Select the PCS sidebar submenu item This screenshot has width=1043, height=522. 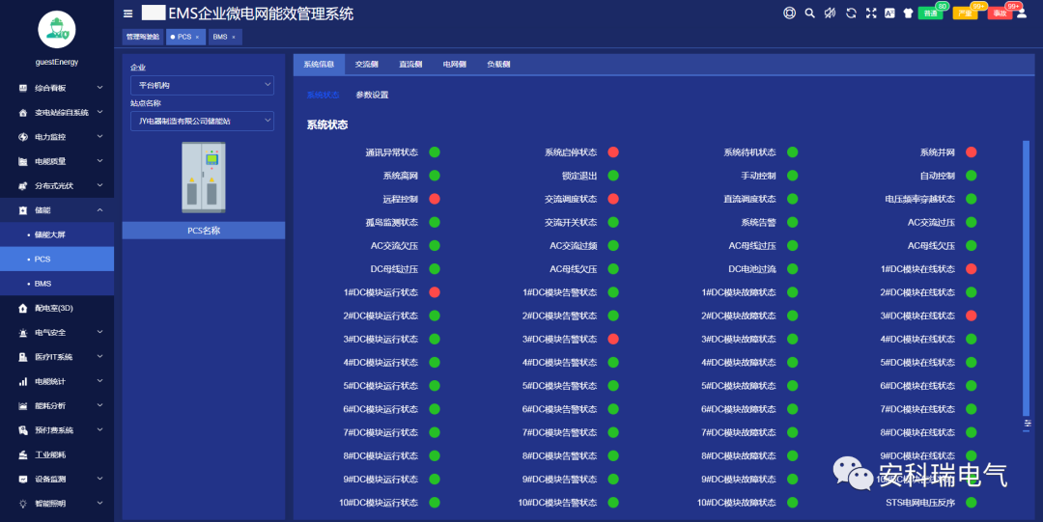tap(57, 260)
